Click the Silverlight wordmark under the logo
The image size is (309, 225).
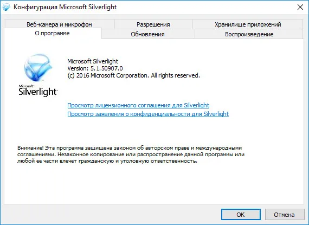38,92
